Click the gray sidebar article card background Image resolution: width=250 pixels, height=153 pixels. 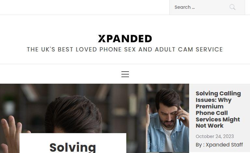point(219,118)
